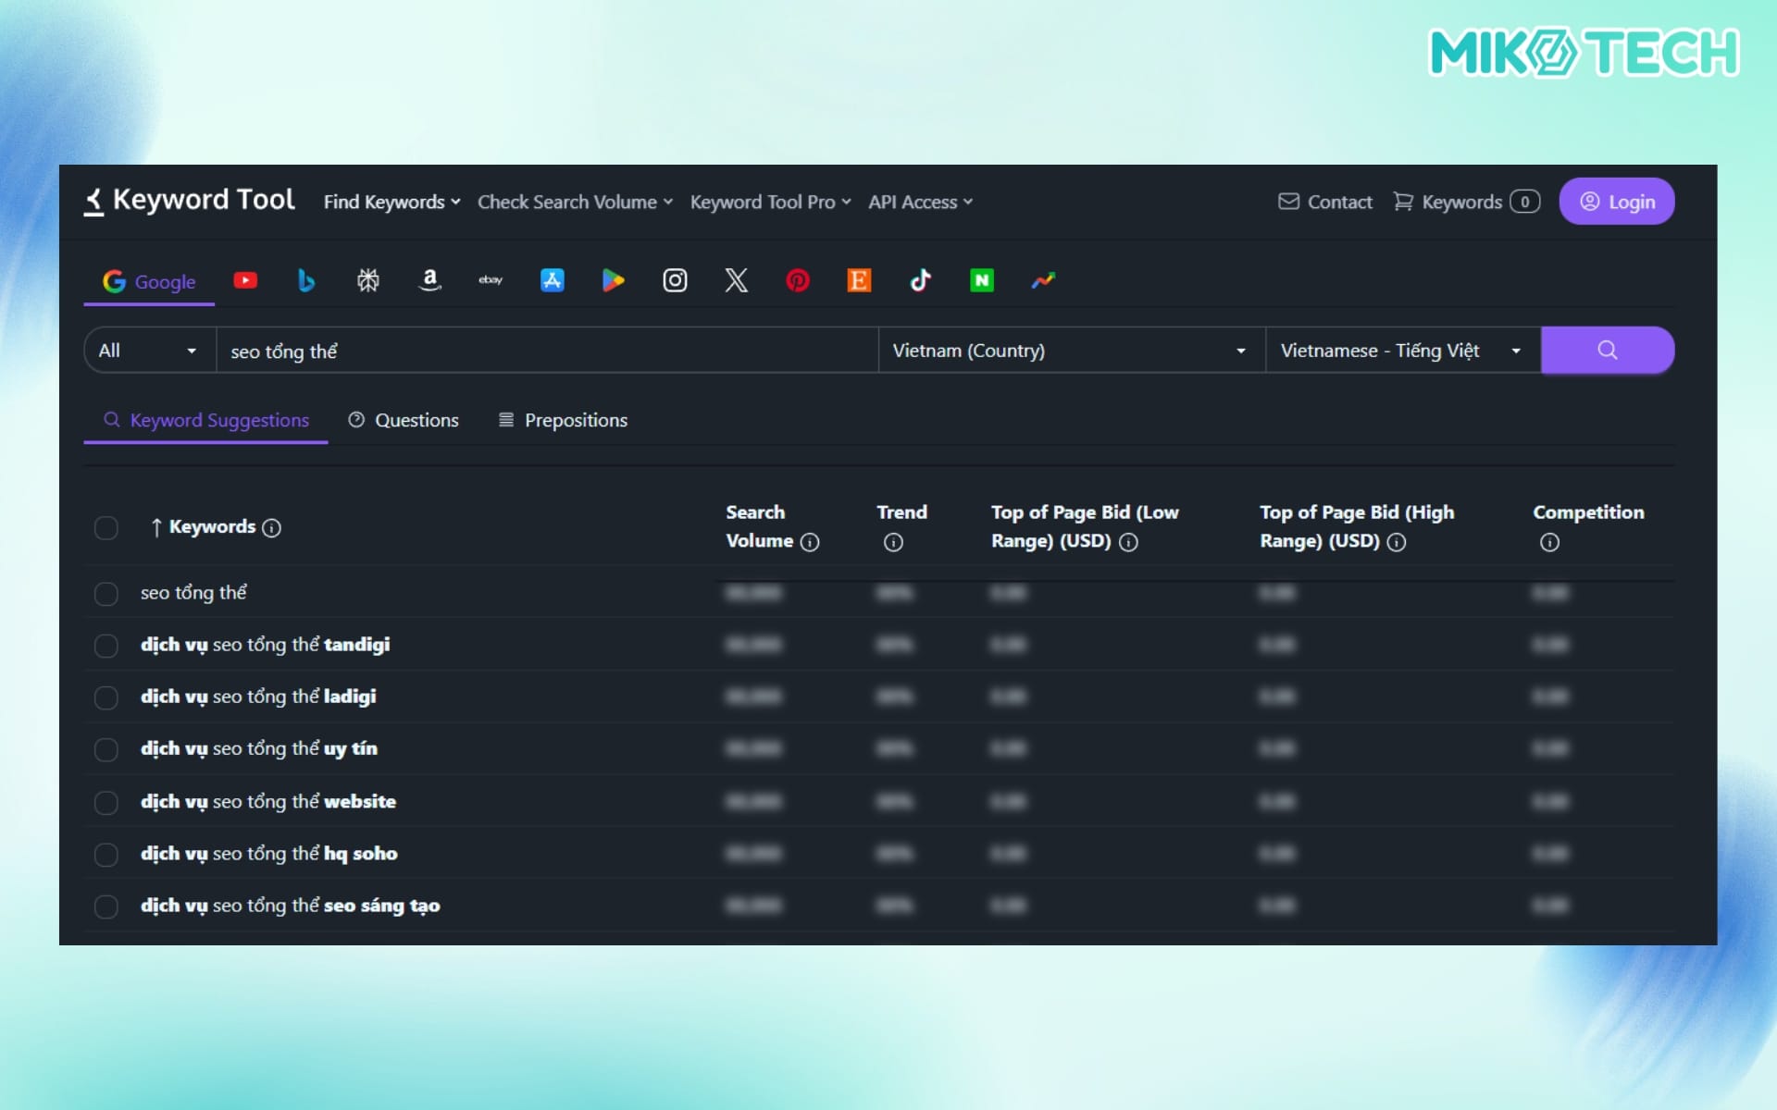The width and height of the screenshot is (1777, 1110).
Task: Open the Prepositions tab
Action: pyautogui.click(x=563, y=420)
